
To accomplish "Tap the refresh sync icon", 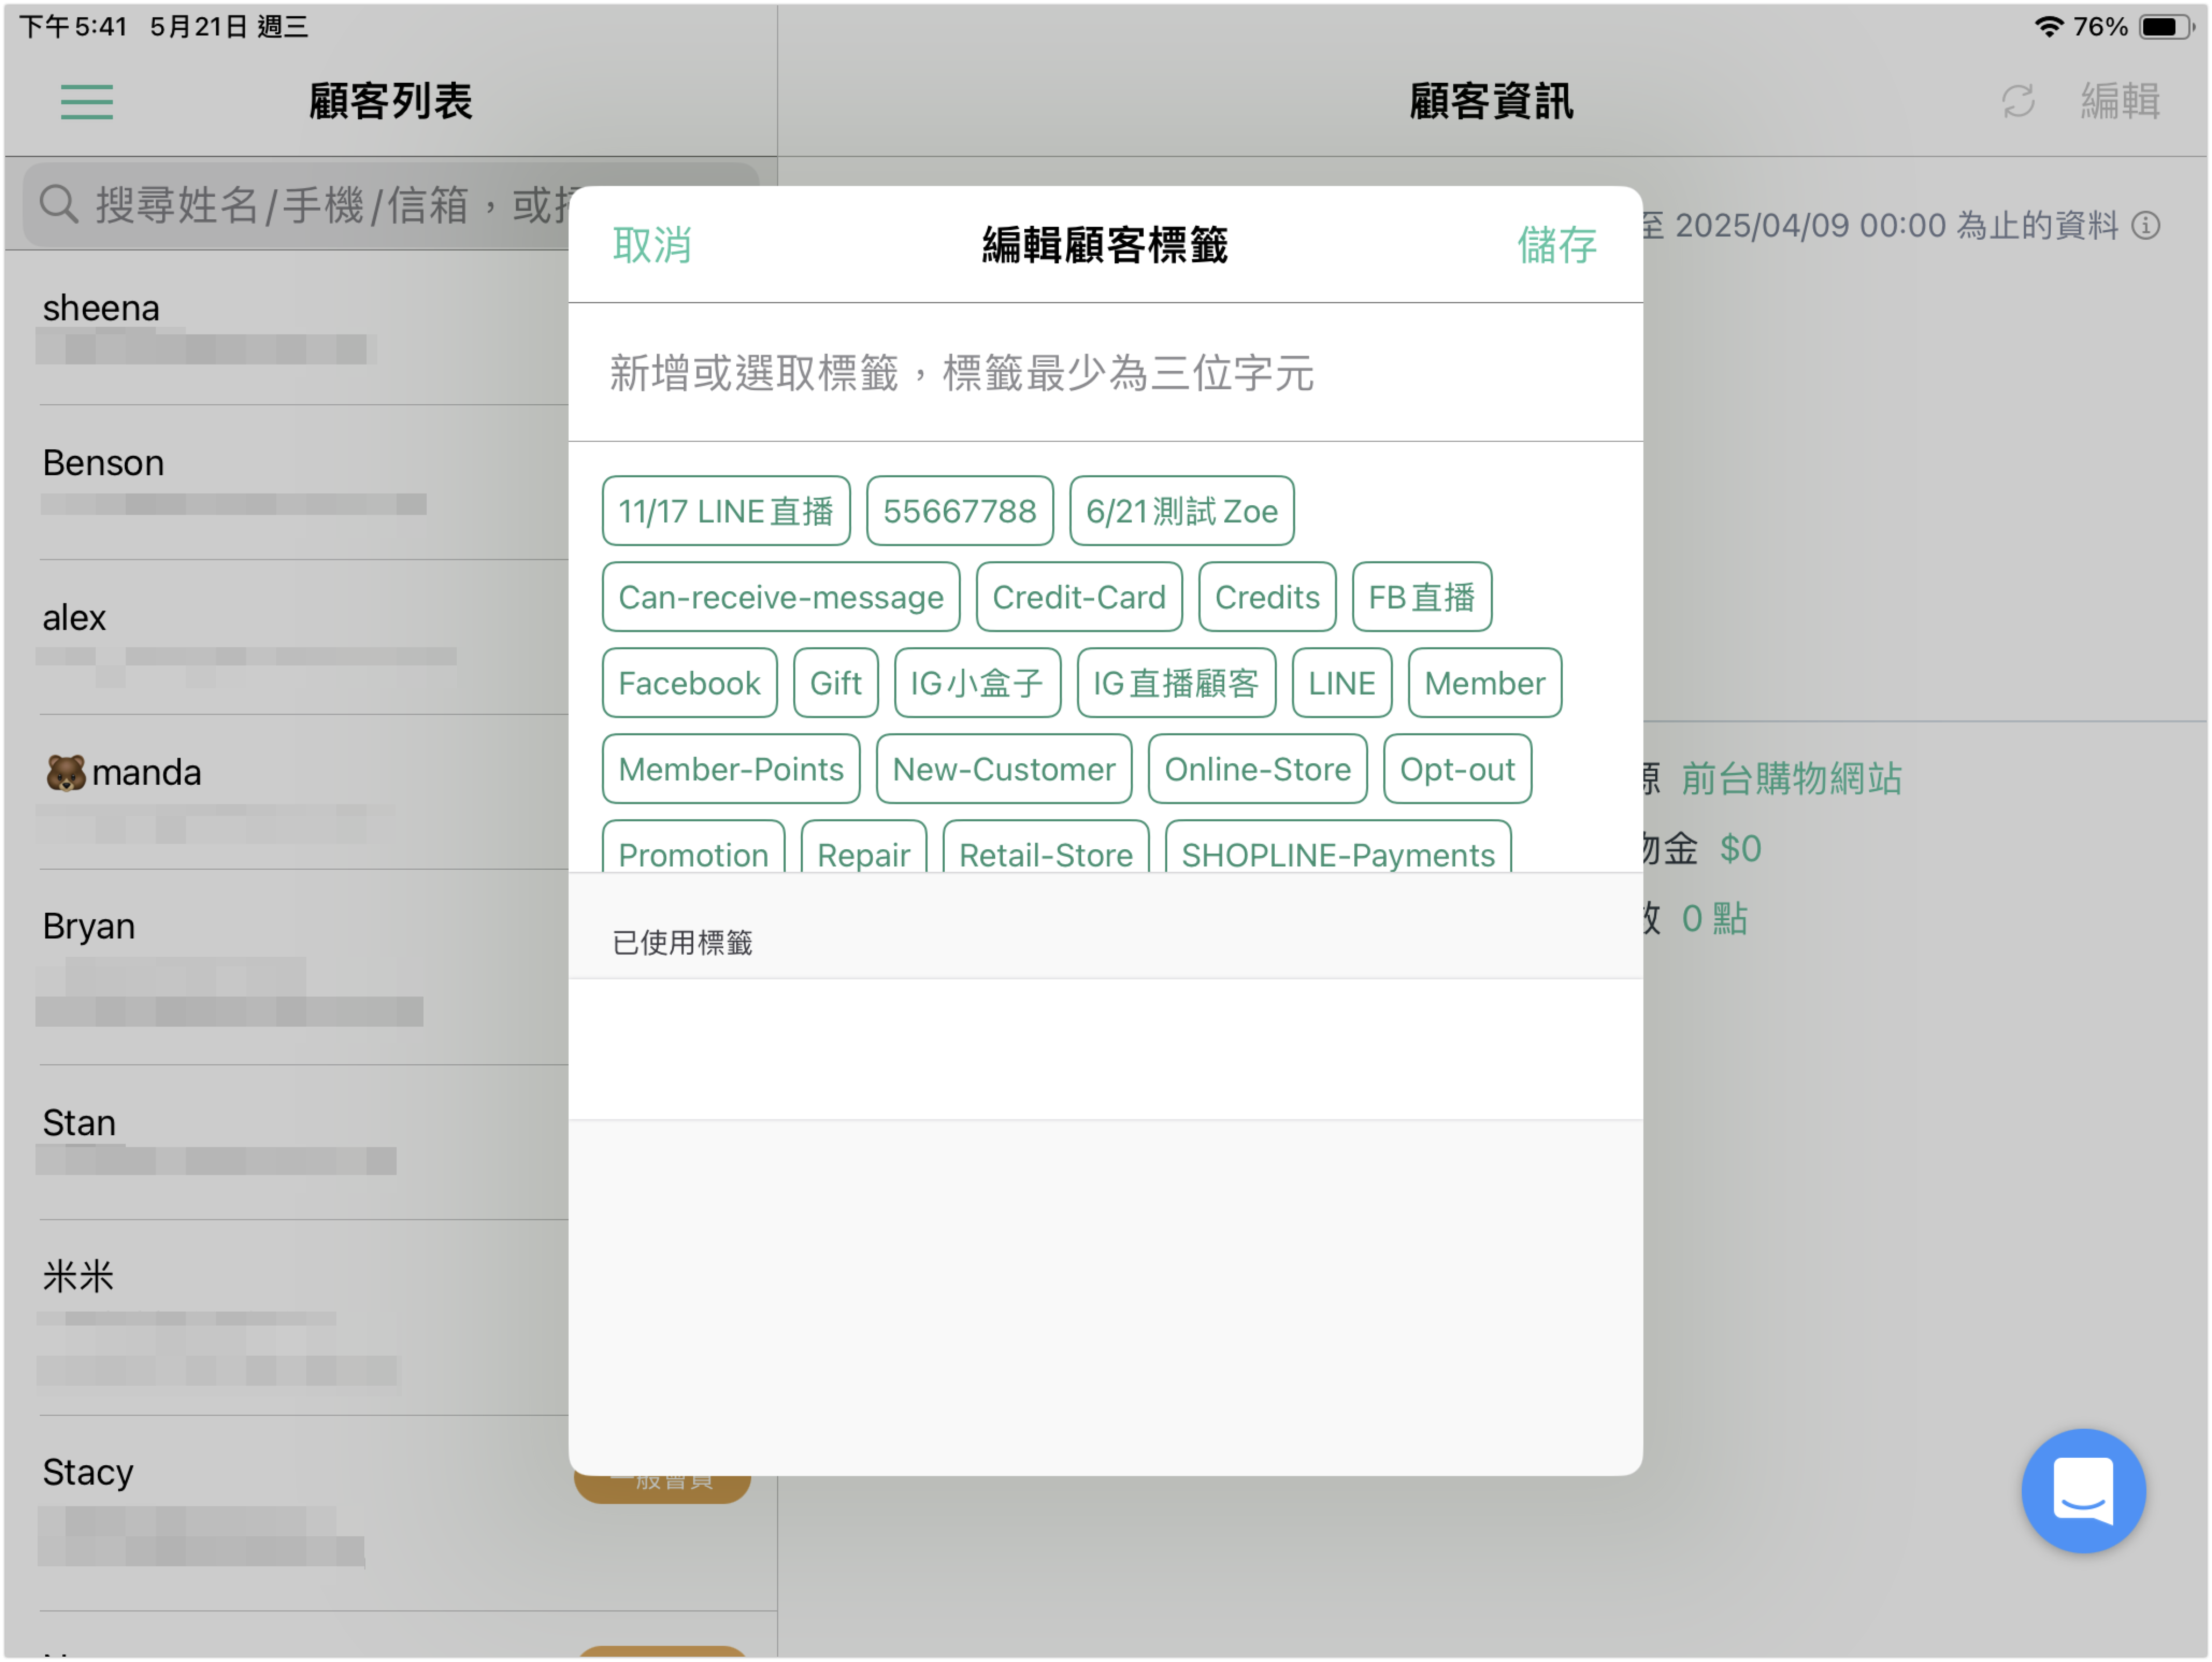I will coord(2018,101).
